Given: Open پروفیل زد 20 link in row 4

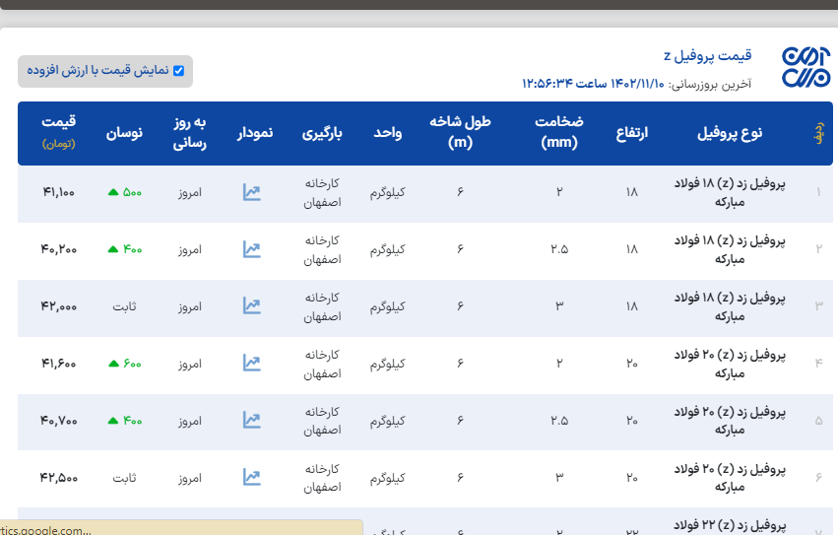Looking at the screenshot, I should click(730, 364).
